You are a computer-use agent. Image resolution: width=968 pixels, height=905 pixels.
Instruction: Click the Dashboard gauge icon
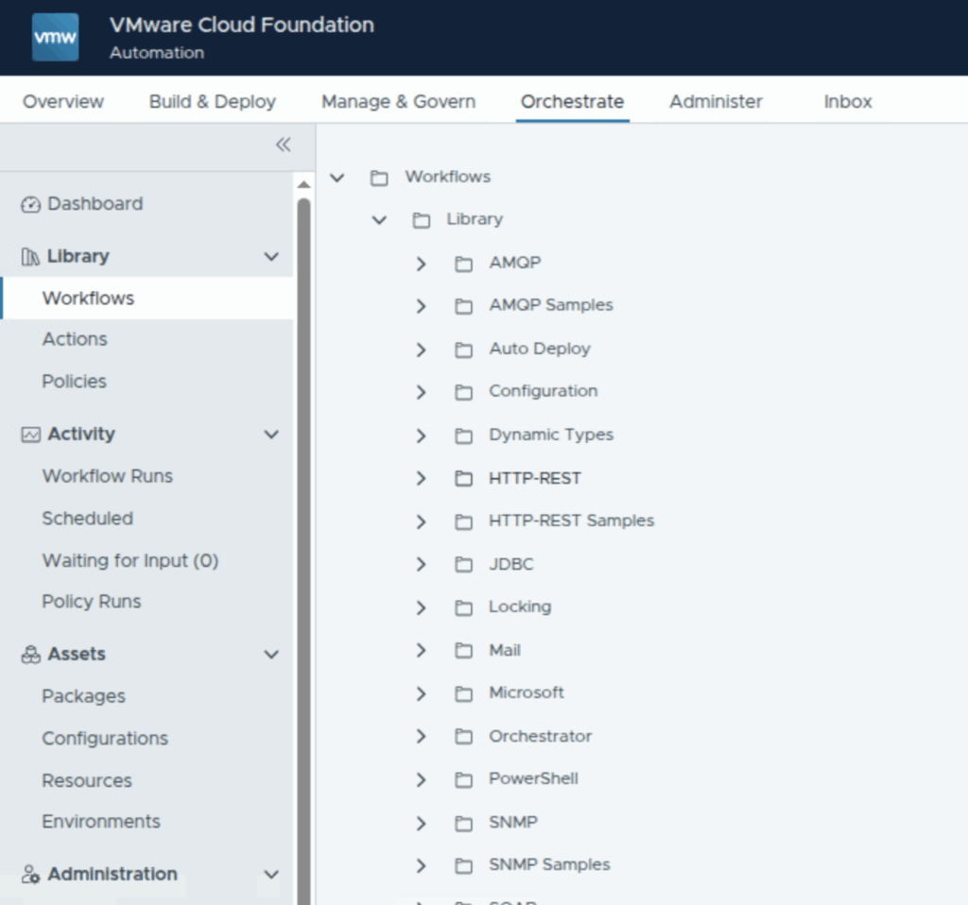[30, 204]
